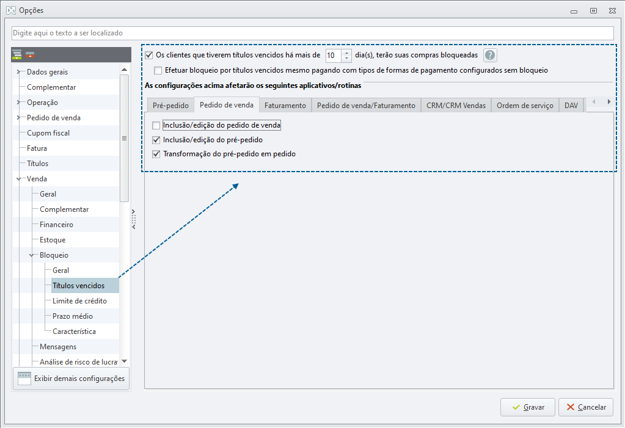Click the Gravar button
The width and height of the screenshot is (625, 428).
pyautogui.click(x=528, y=407)
